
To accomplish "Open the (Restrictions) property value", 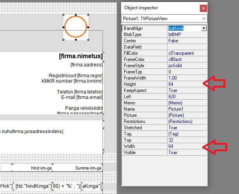I will click(x=187, y=121).
